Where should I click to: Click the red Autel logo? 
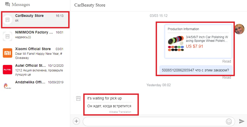(x=8, y=70)
